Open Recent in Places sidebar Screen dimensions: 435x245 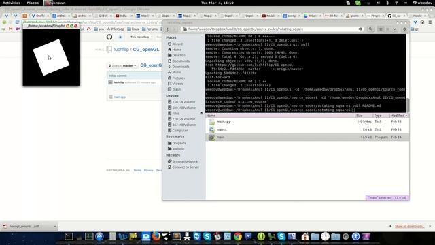pyautogui.click(x=175, y=44)
